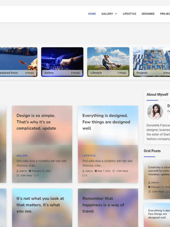Click author user icon on Everything post
Viewport: 170px width, 227px height.
(83, 171)
